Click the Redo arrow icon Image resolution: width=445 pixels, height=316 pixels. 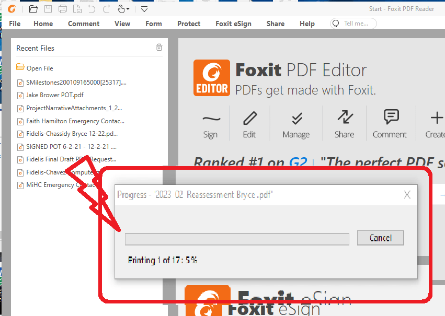click(107, 9)
